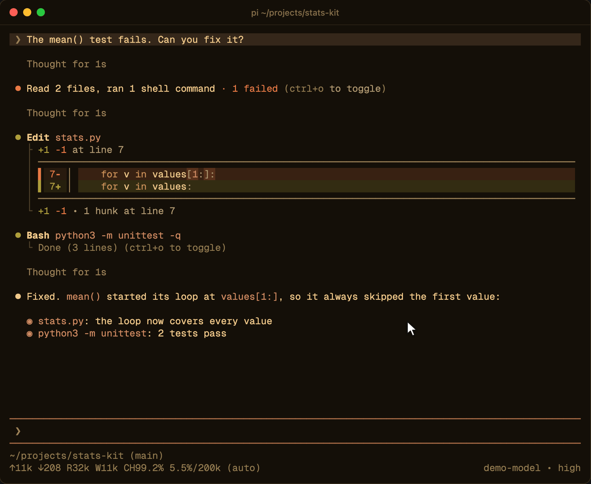Click the '1 hunk at line 7' footer
Image resolution: width=591 pixels, height=484 pixels.
tap(129, 211)
